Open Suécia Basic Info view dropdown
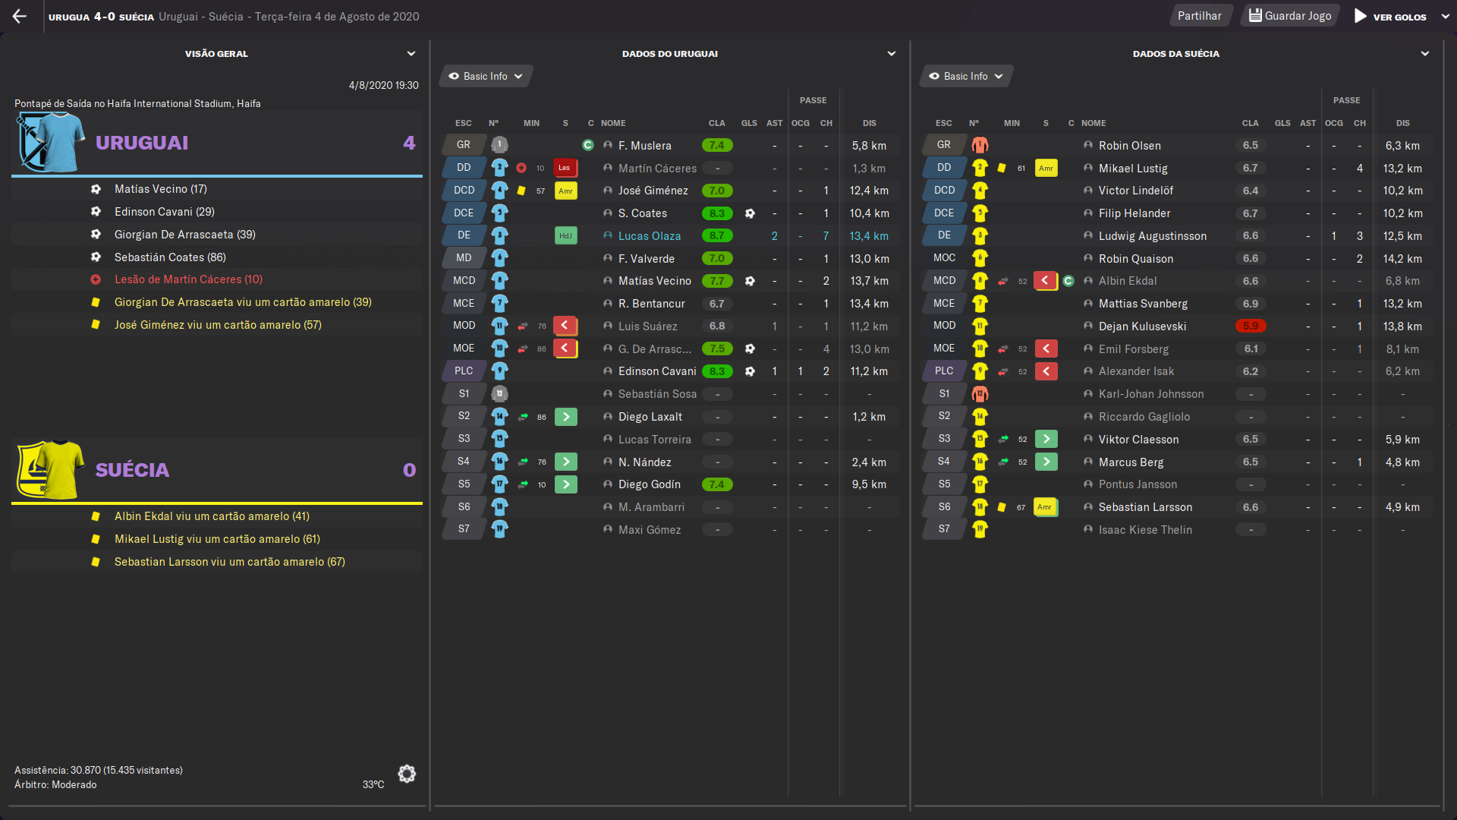1457x820 pixels. tap(967, 76)
